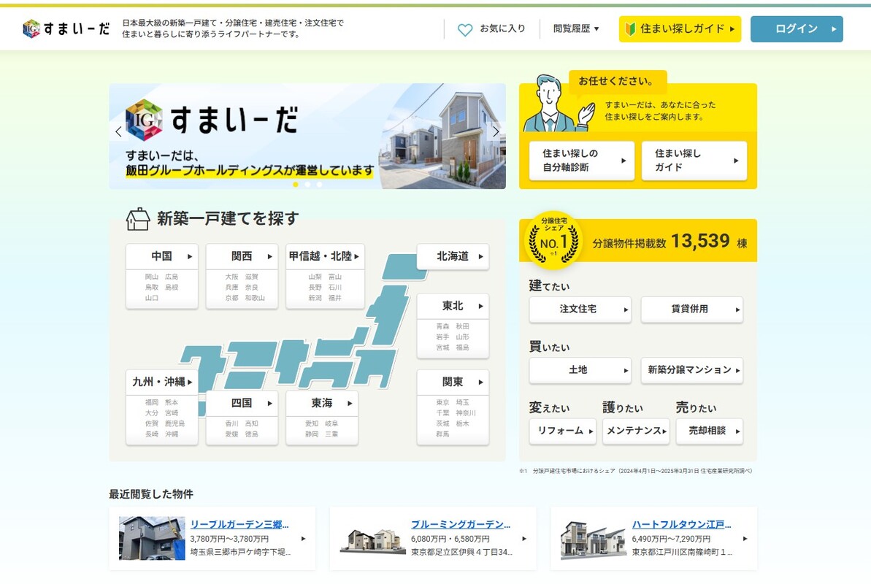
Task: Select first carousel dot indicator
Action: pos(296,185)
